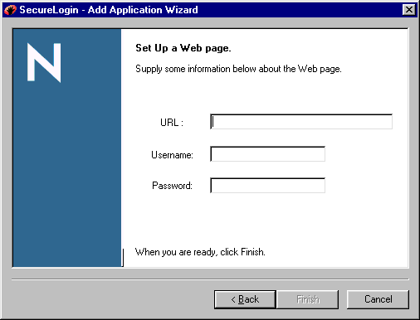Viewport: 420px width, 320px height.
Task: Click 'When you are ready, click Finish.' text
Action: [200, 252]
